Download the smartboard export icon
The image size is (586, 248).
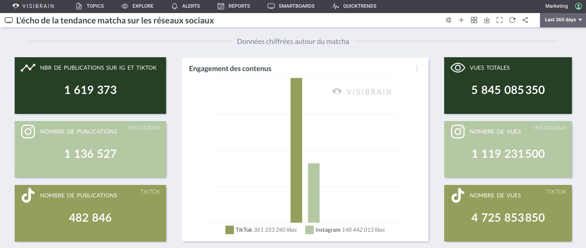[x=487, y=20]
